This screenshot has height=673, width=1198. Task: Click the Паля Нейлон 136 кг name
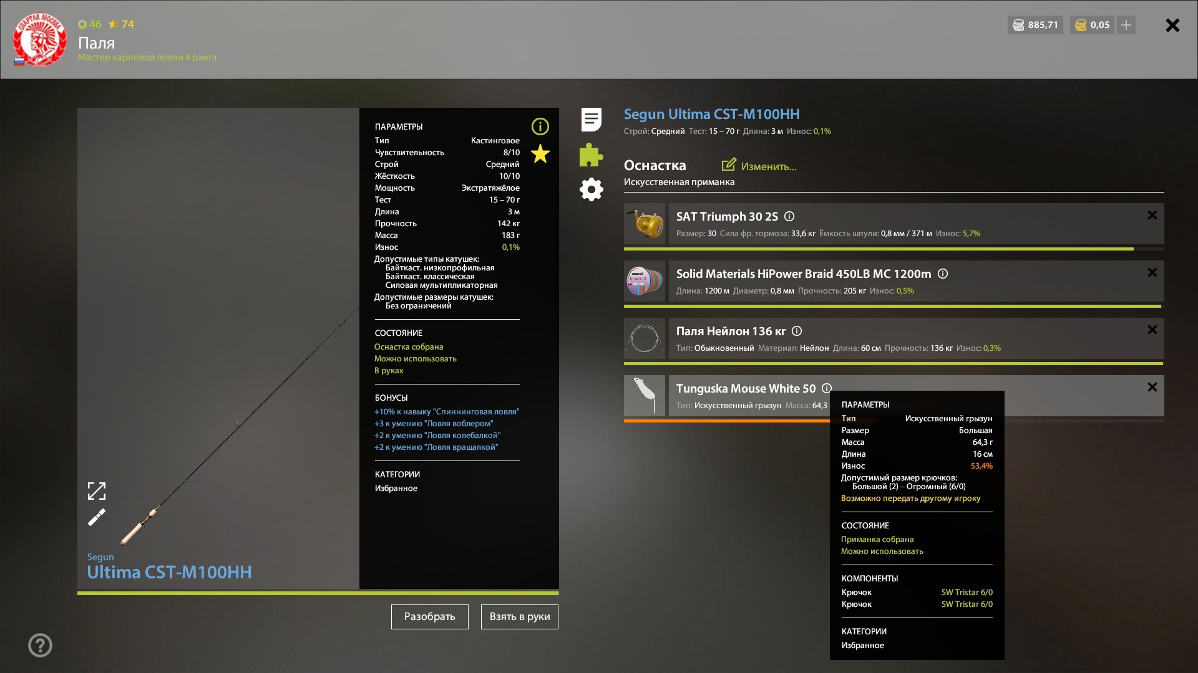[731, 331]
